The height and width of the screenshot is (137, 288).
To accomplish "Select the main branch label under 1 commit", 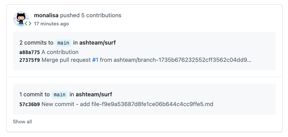I will coord(59,95).
